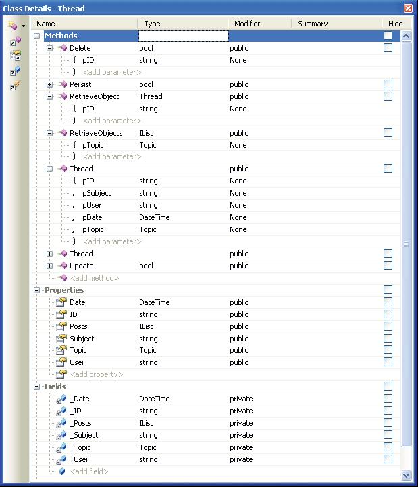The image size is (418, 487).
Task: Check Hide box for Subject property
Action: point(388,339)
